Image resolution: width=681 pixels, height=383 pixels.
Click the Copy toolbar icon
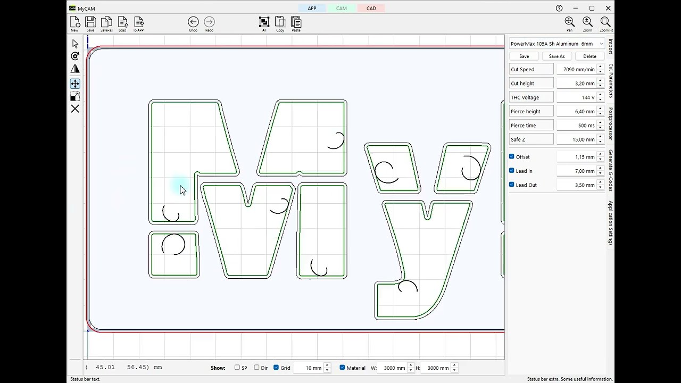280,23
